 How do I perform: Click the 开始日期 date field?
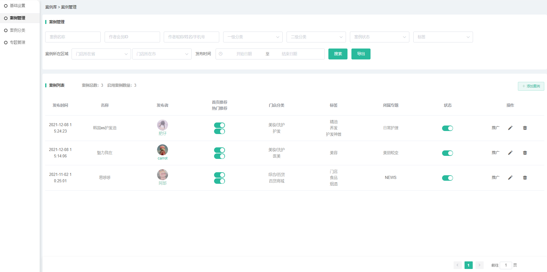tap(244, 54)
